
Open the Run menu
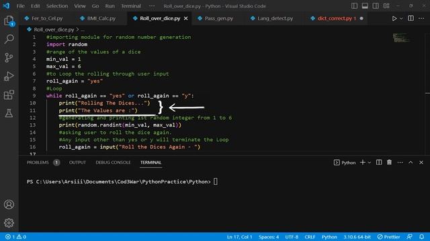[x=110, y=6]
